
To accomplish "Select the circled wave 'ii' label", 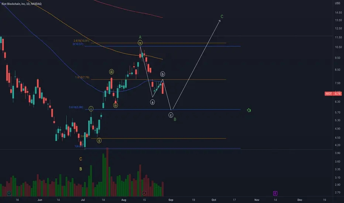I will point(99,141).
